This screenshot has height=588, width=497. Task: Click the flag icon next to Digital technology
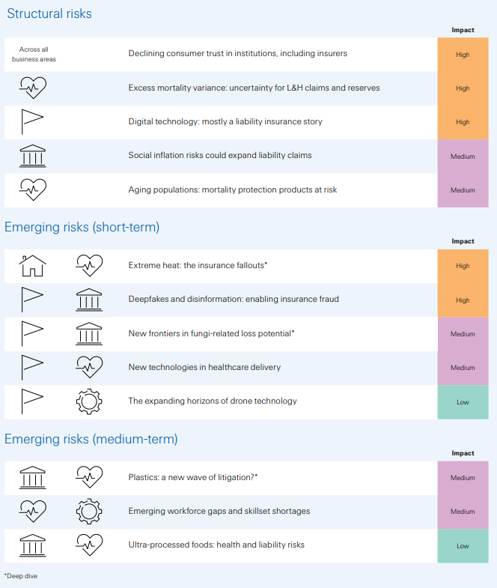[33, 122]
